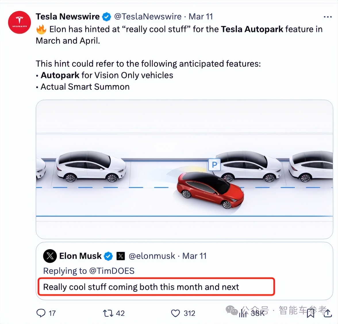Open the tweet's Mar 11 timestamp
The height and width of the screenshot is (324, 338).
coord(201,17)
